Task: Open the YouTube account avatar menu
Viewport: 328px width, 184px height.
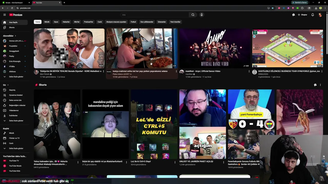Action: [x=320, y=15]
